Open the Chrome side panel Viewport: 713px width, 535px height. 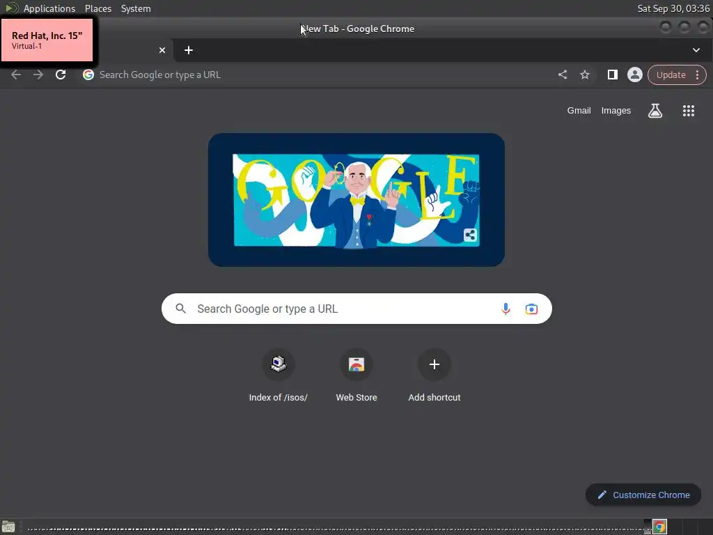(x=613, y=75)
